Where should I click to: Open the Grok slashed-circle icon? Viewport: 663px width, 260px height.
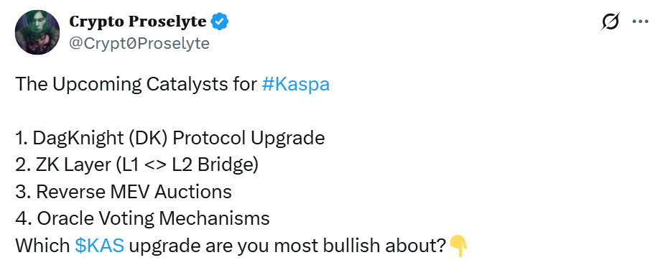610,21
